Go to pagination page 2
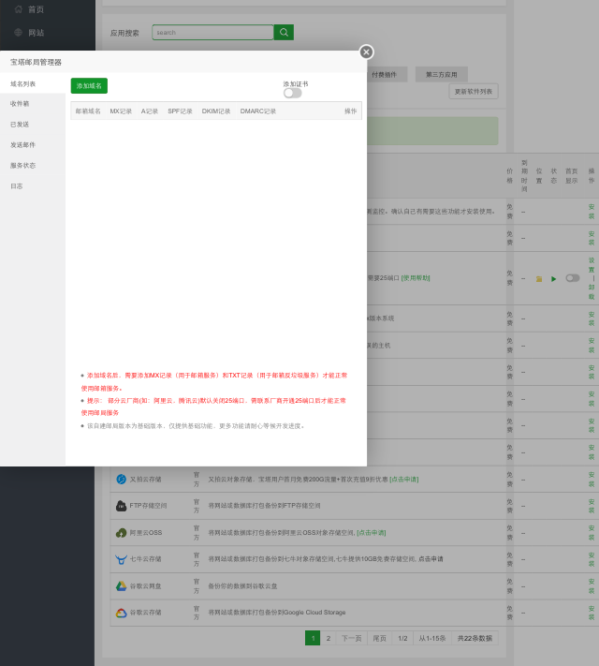Viewport: 599px width, 666px height. click(329, 638)
